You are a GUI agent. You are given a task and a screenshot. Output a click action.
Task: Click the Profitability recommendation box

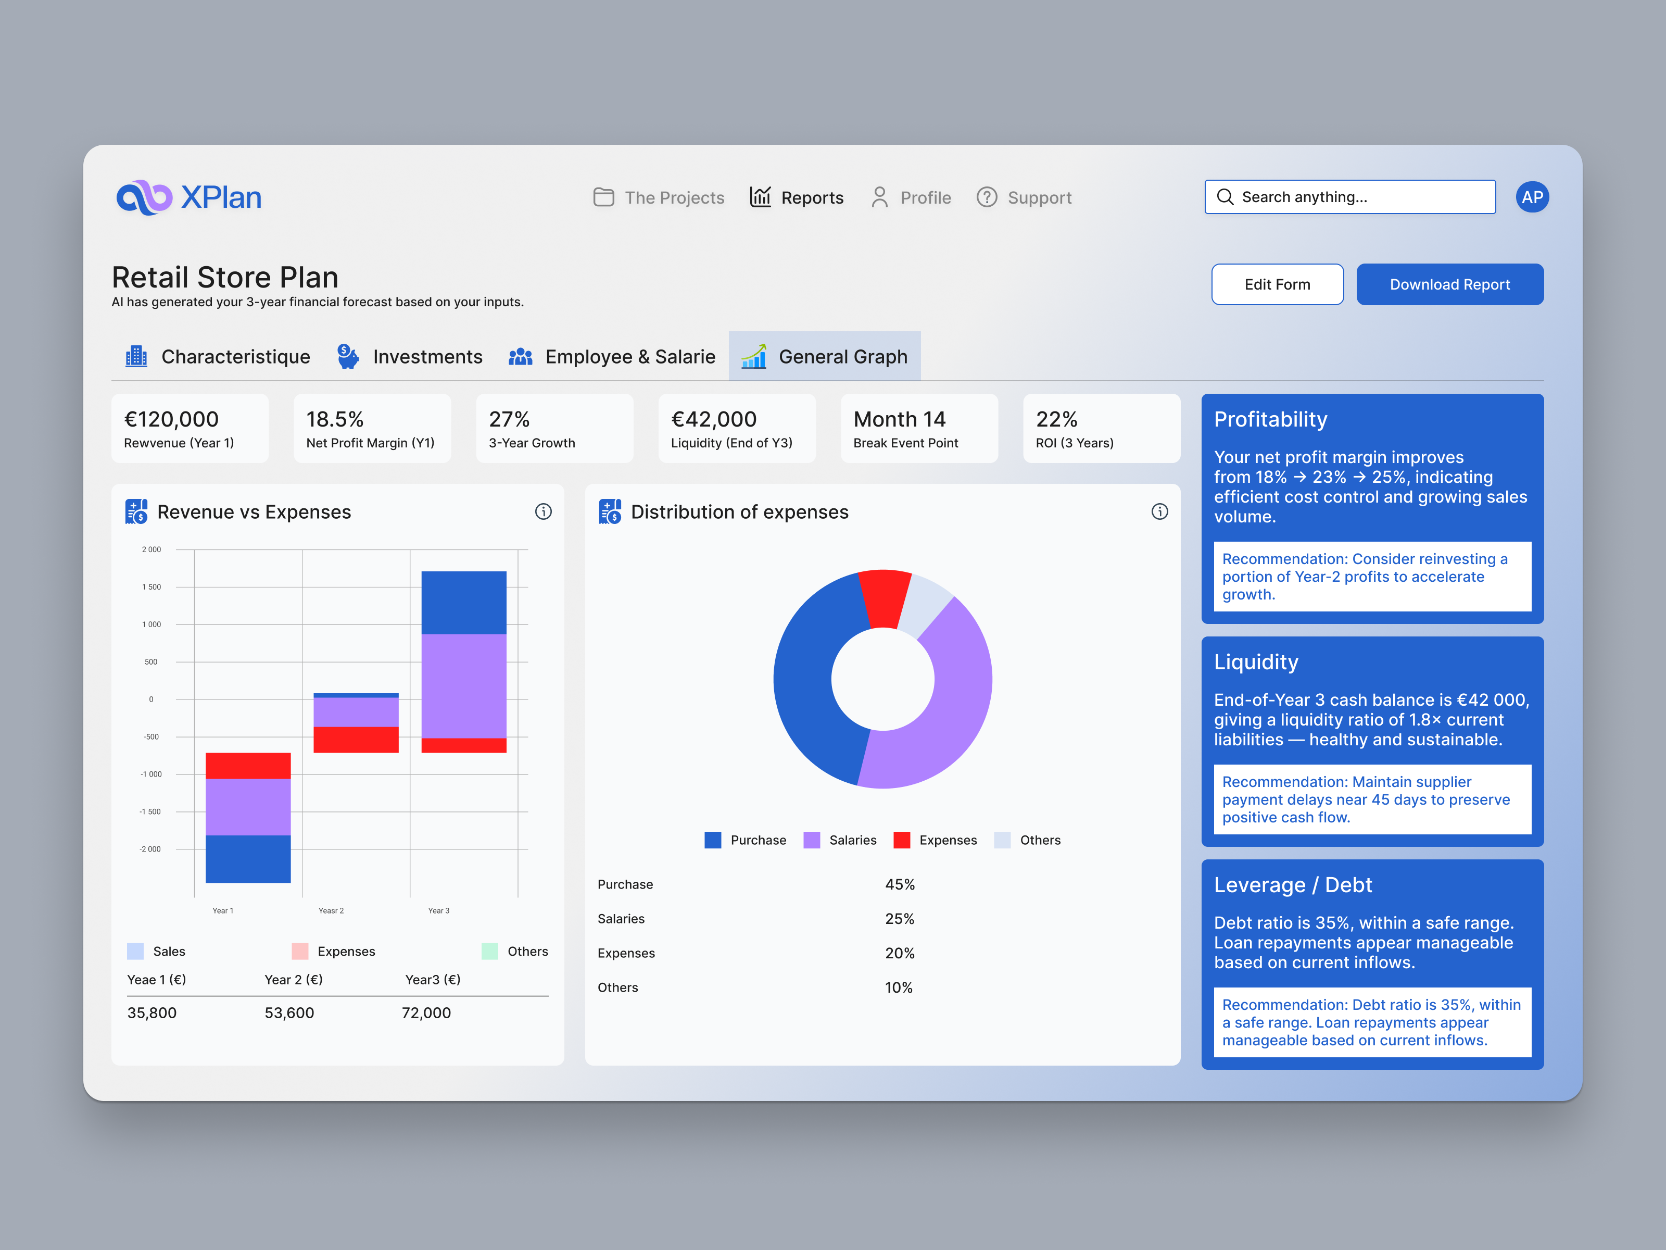(x=1372, y=577)
